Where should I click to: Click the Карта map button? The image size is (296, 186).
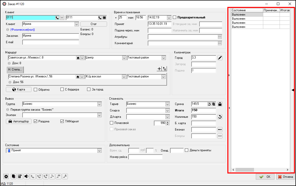click(x=19, y=90)
